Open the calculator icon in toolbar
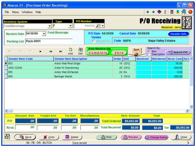The height and width of the screenshot is (147, 196). point(171,12)
